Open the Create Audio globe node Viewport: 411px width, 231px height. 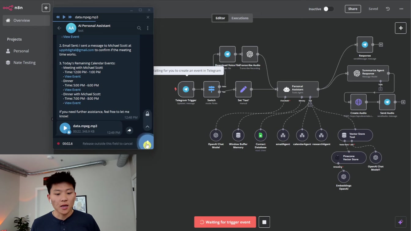tap(358, 102)
